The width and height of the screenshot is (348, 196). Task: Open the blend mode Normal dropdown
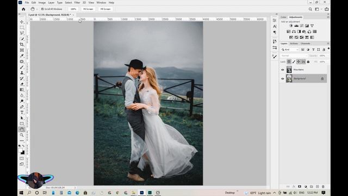[294, 56]
